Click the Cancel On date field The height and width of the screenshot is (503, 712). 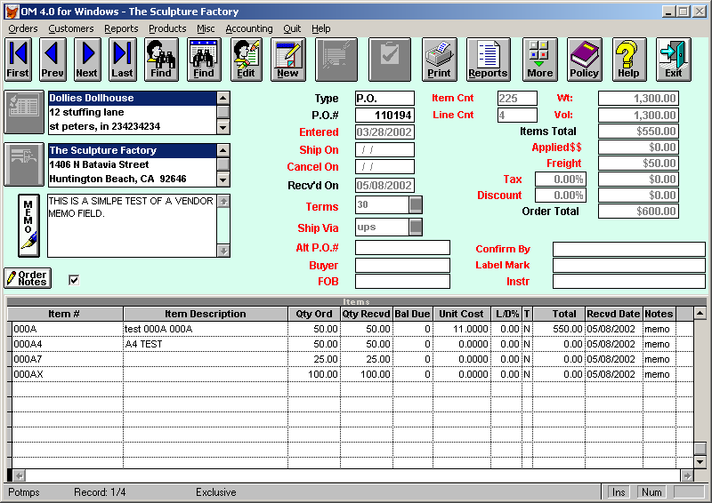click(x=384, y=166)
